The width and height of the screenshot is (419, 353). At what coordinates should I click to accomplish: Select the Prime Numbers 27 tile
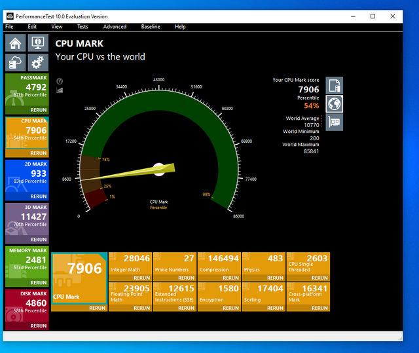[175, 263]
